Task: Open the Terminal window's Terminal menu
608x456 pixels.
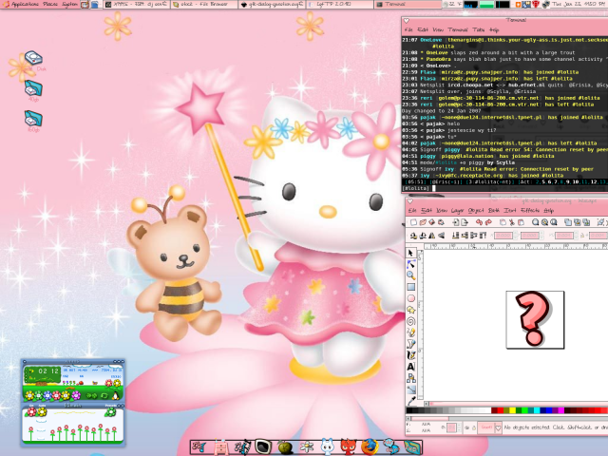Action: pyautogui.click(x=458, y=29)
